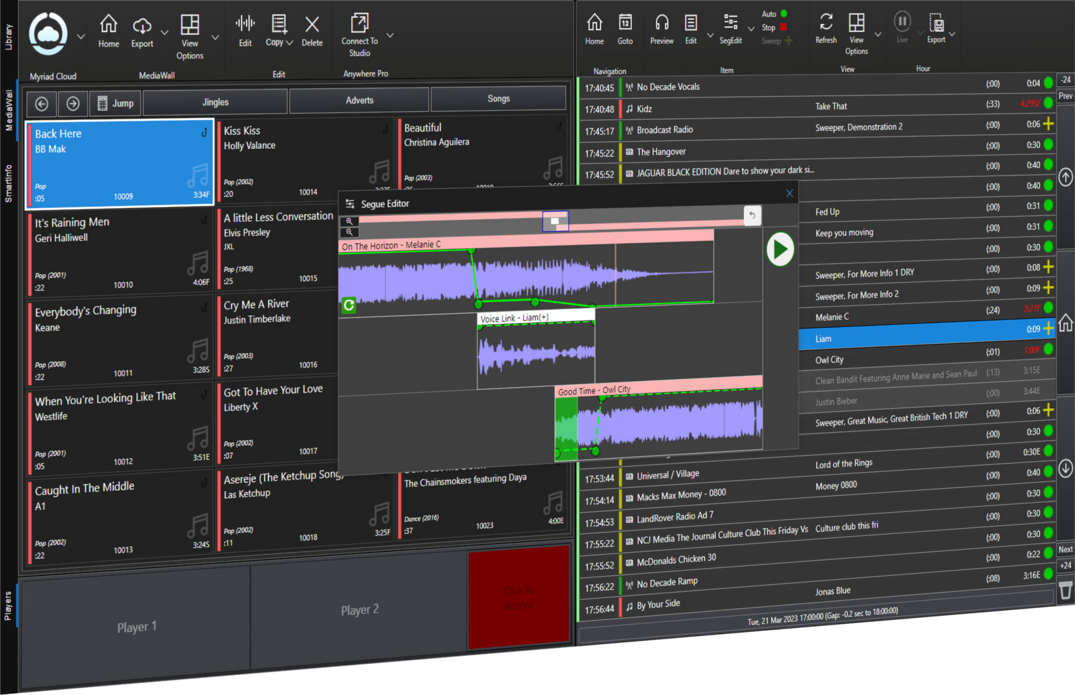1075x695 pixels.
Task: Click the Jump button
Action: [115, 103]
